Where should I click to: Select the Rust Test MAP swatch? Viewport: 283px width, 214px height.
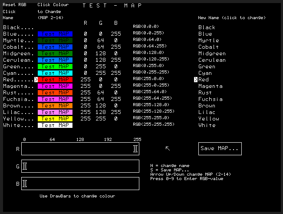[x=55, y=93]
